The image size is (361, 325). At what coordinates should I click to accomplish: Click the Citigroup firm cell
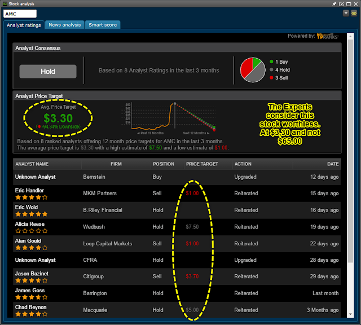93,276
